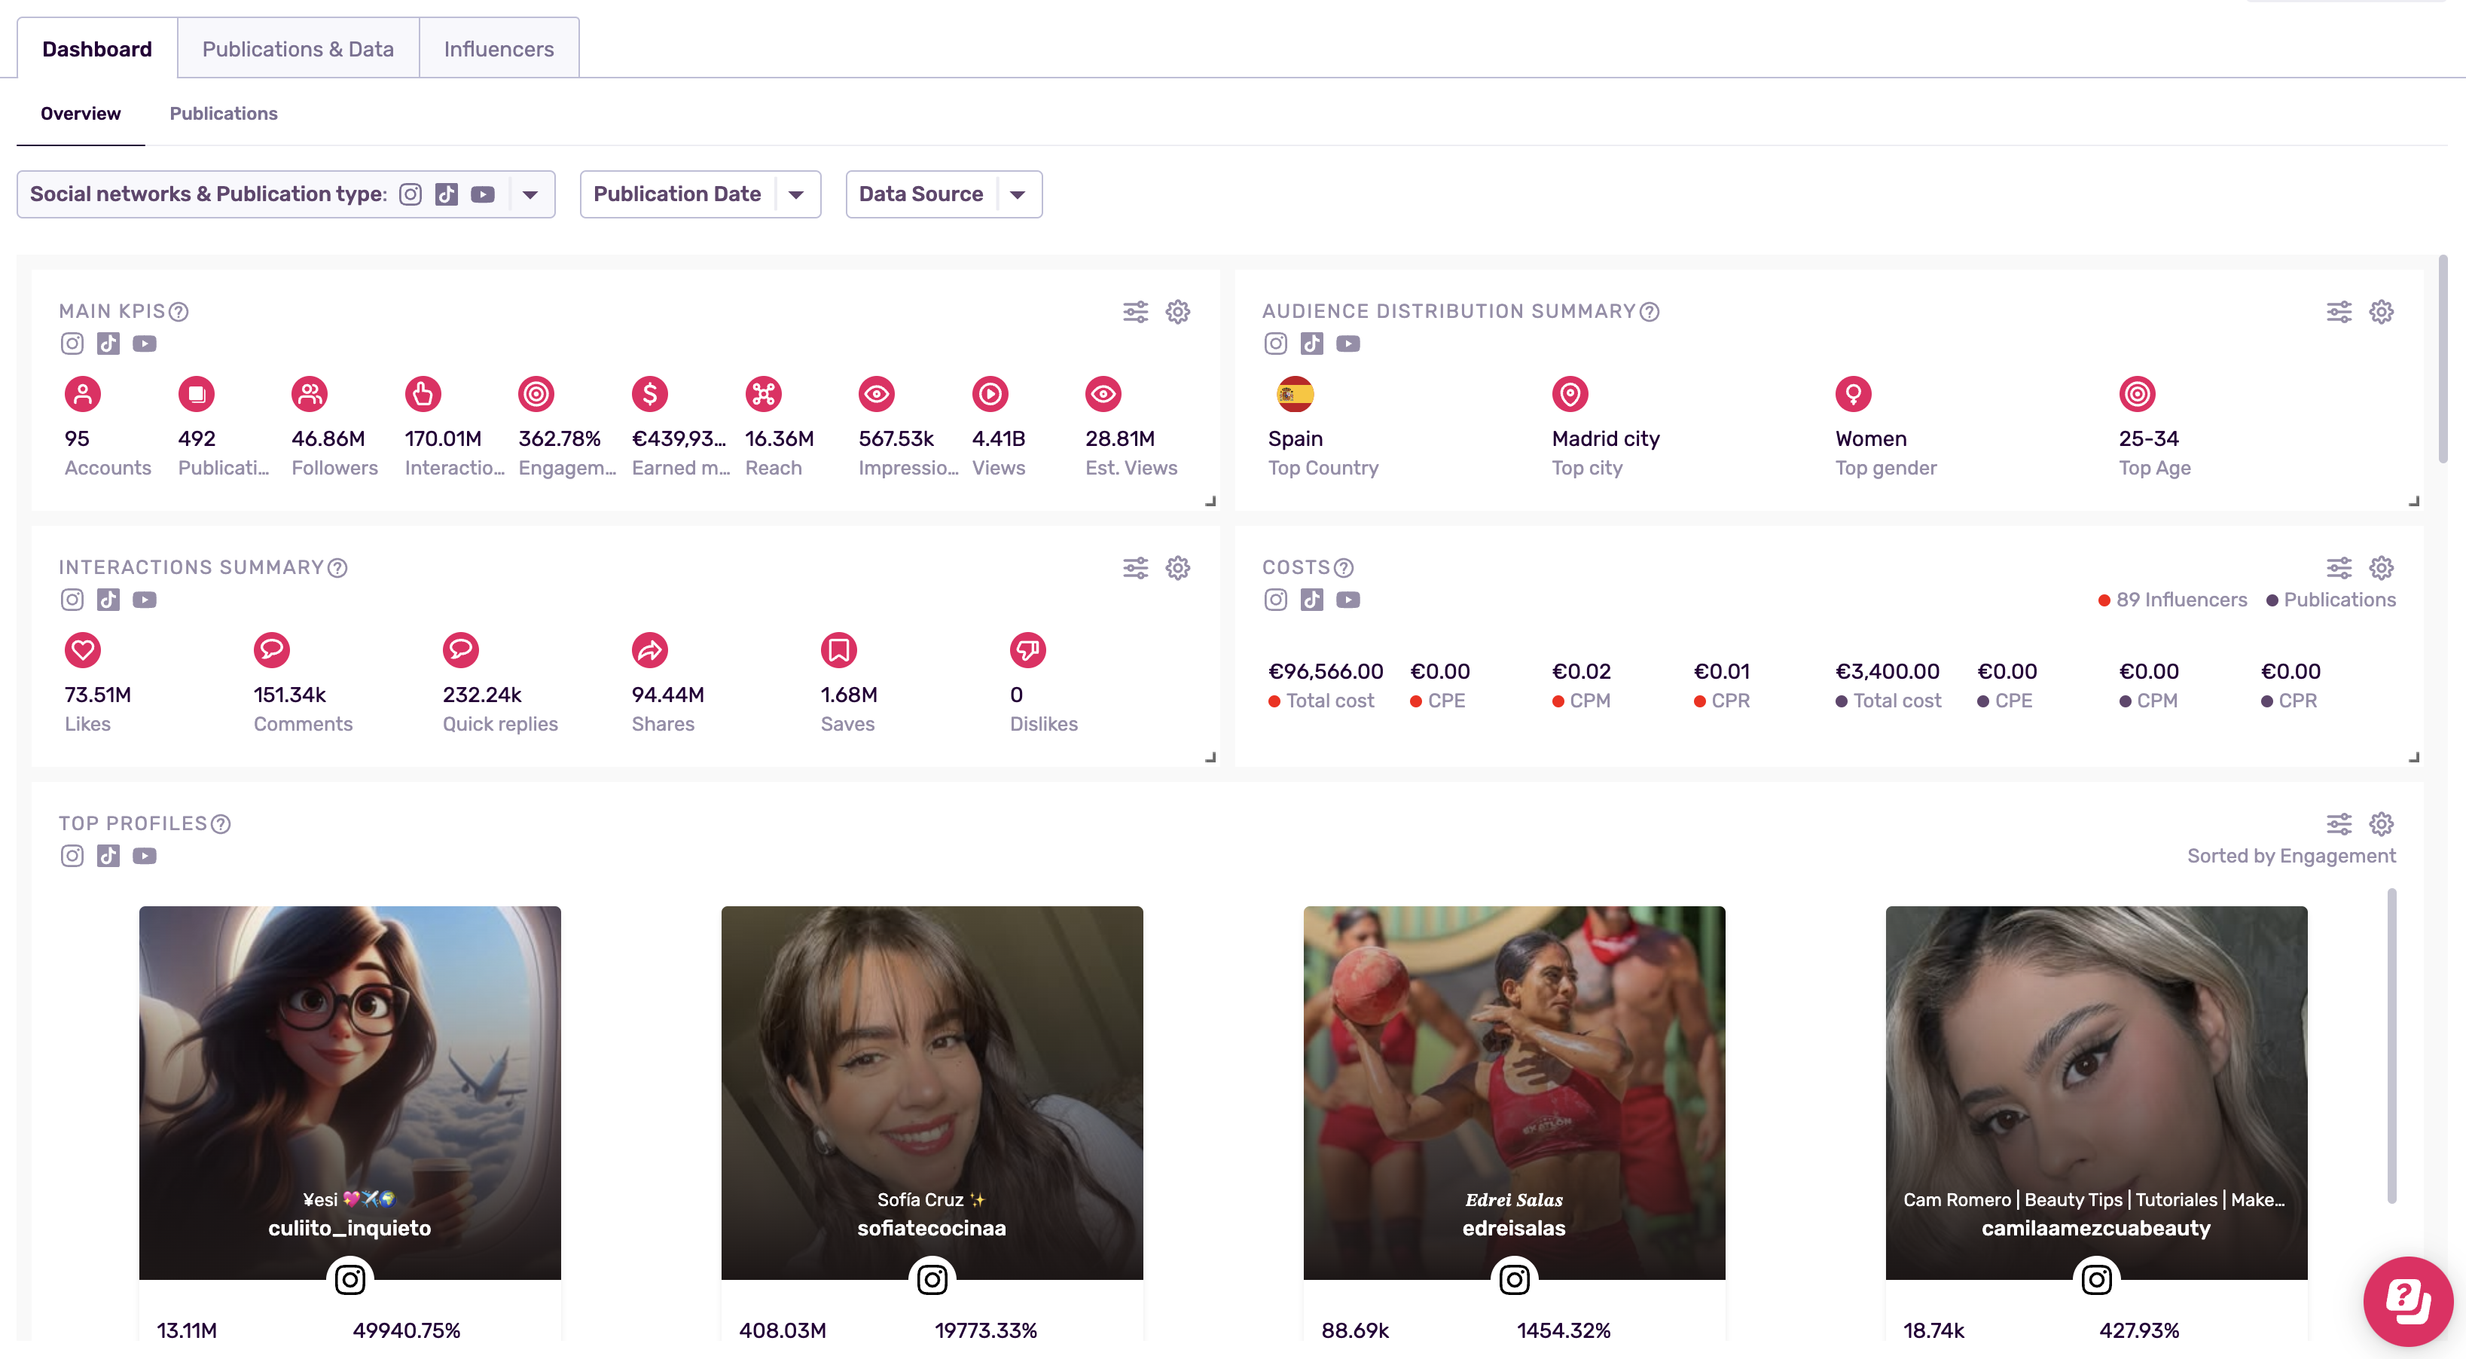The image size is (2466, 1359).
Task: Click the Instagram badge on sofiatecocinaa card
Action: (932, 1279)
